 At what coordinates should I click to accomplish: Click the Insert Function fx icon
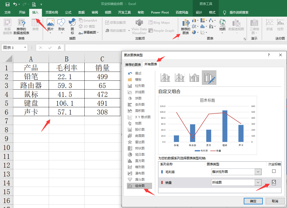59,48
